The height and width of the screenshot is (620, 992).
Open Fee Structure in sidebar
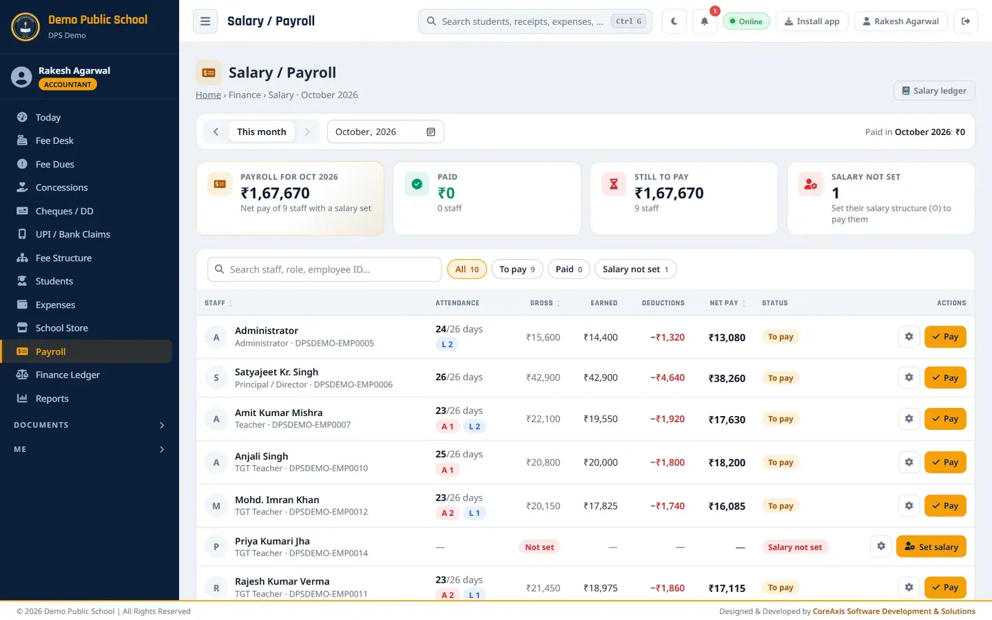click(x=86, y=258)
